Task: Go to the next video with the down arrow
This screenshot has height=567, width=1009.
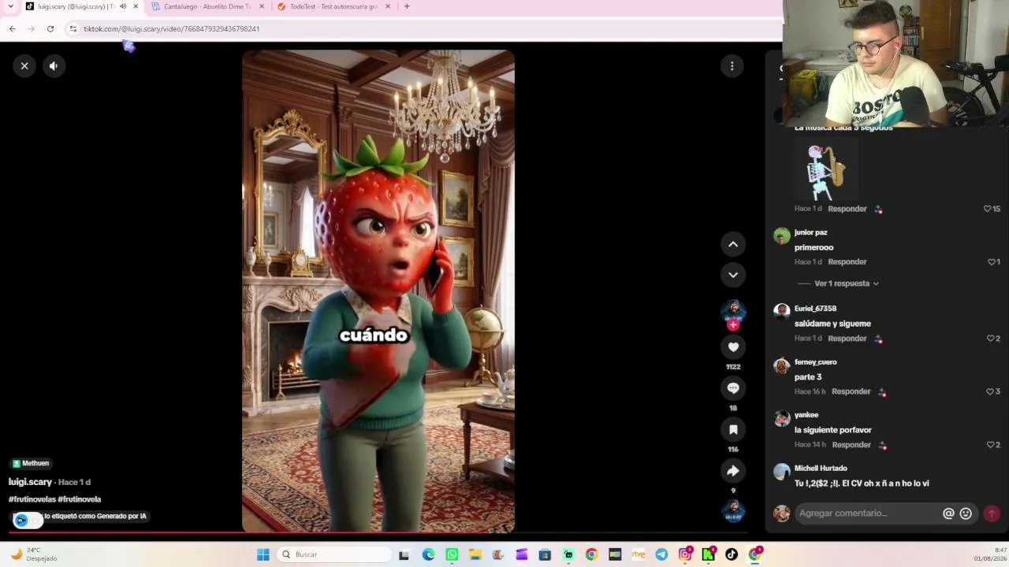Action: click(733, 275)
